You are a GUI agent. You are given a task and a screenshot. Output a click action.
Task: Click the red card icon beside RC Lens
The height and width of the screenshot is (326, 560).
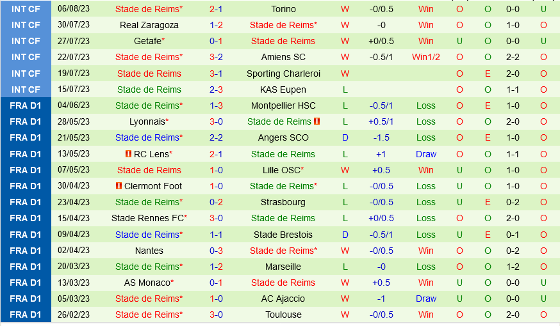click(128, 154)
